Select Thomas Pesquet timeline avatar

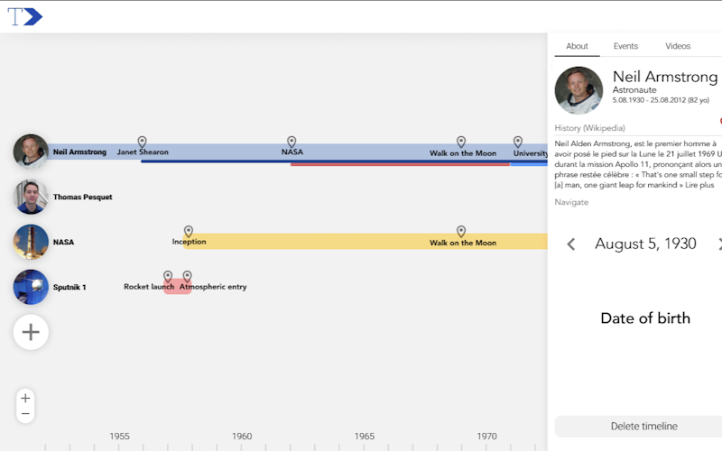pyautogui.click(x=31, y=197)
